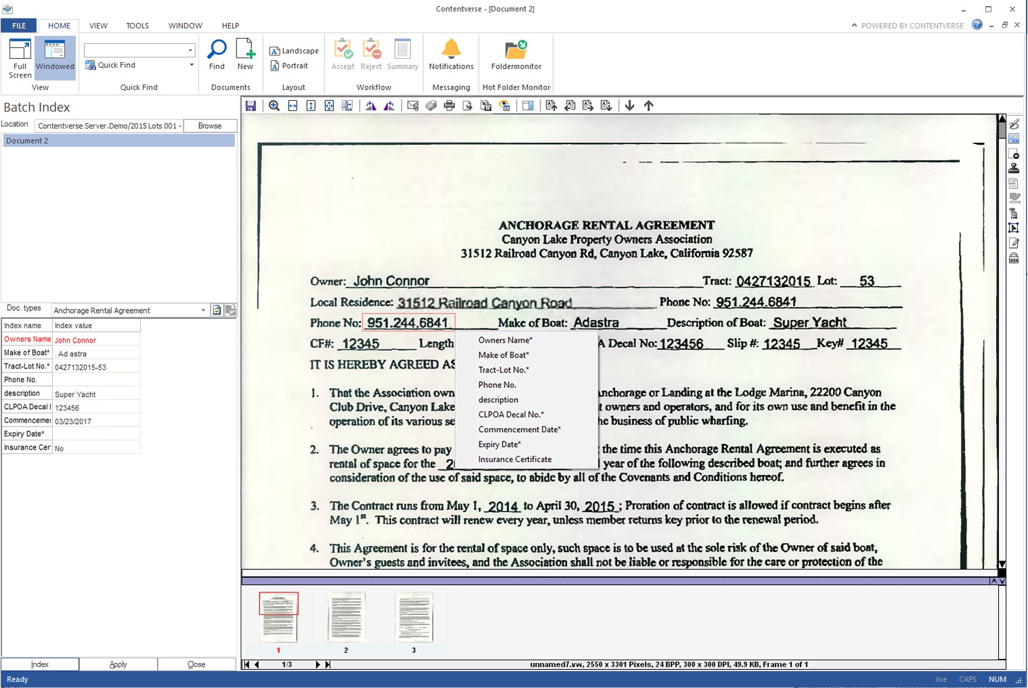Viewport: 1028px width, 688px height.
Task: Select the stamp tool in the right sidebar
Action: [x=1014, y=168]
